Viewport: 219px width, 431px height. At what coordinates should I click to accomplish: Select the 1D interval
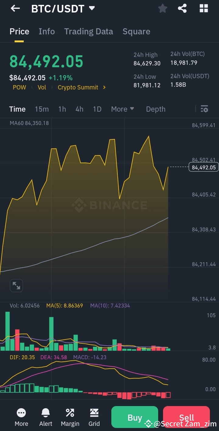click(97, 109)
